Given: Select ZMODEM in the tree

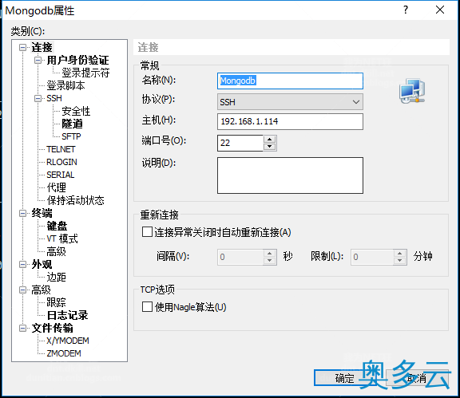Looking at the screenshot, I should coord(64,353).
